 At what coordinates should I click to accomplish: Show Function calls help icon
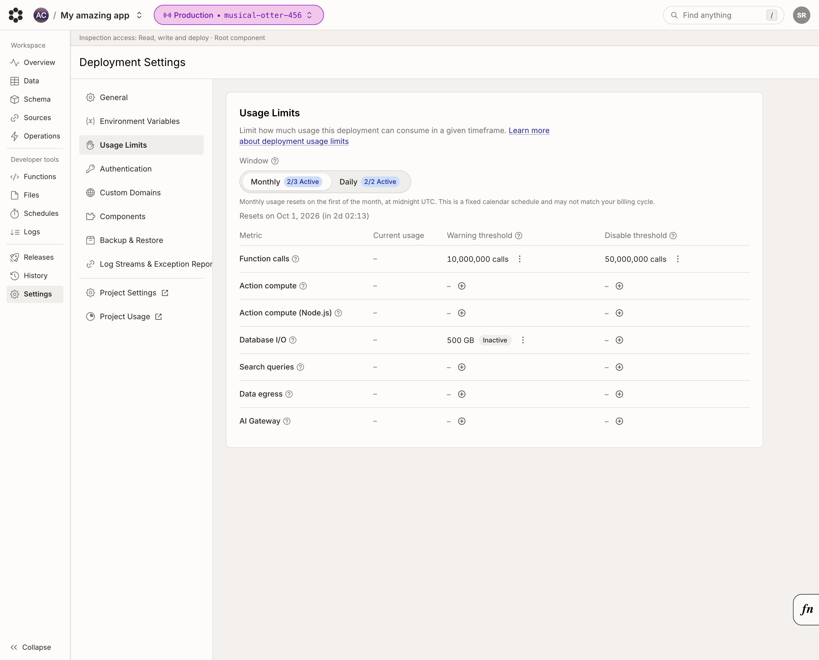click(295, 259)
